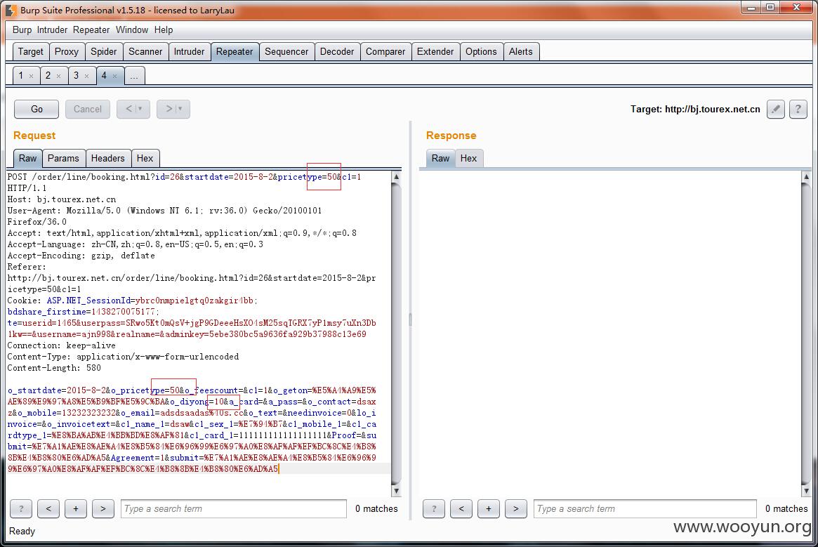The height and width of the screenshot is (547, 818).
Task: Click the request search term field
Action: (x=234, y=508)
